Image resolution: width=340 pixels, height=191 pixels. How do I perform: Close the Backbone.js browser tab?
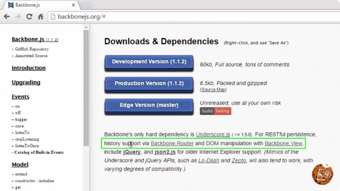tap(73, 5)
